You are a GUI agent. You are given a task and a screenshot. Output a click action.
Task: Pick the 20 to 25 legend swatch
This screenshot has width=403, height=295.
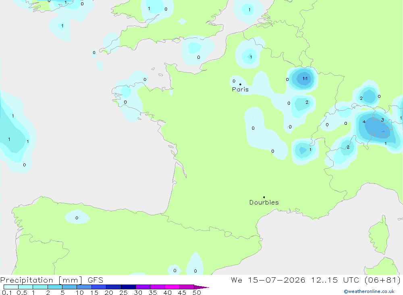[x=114, y=287]
